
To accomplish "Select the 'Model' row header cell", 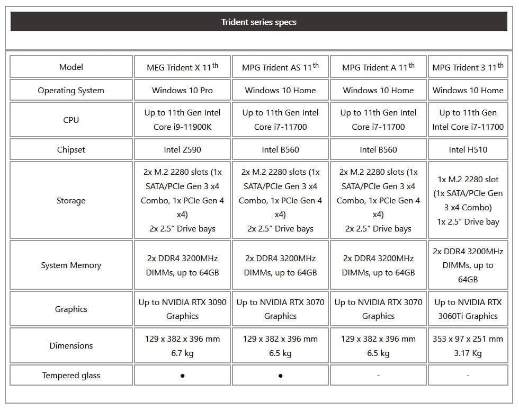I will pos(71,67).
